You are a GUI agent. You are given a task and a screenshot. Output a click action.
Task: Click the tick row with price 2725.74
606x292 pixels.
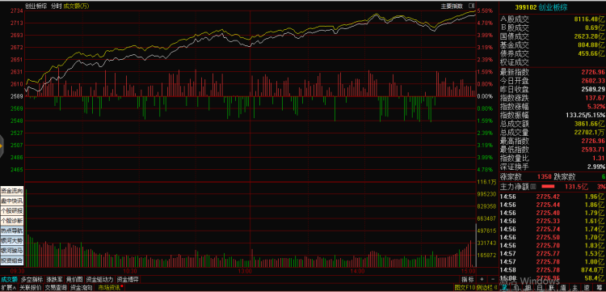point(553,230)
